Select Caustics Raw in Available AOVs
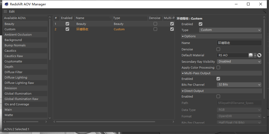Image resolution: width=269 pixels, height=134 pixels. (x=25, y=56)
